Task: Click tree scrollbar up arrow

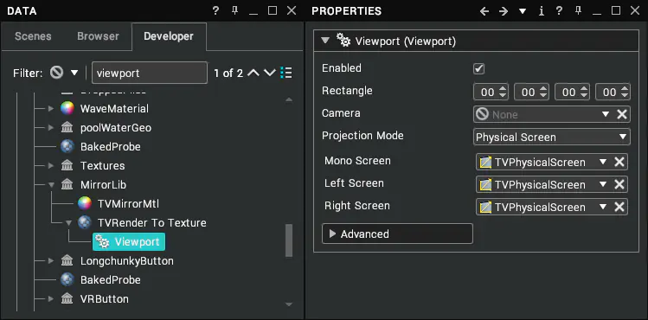Action: 289,100
